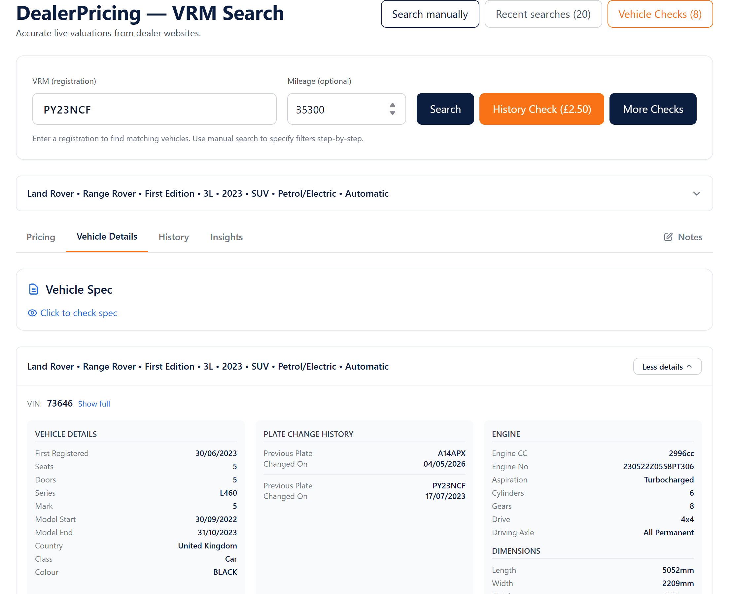
Task: Focus the Mileage input field
Action: click(x=346, y=109)
